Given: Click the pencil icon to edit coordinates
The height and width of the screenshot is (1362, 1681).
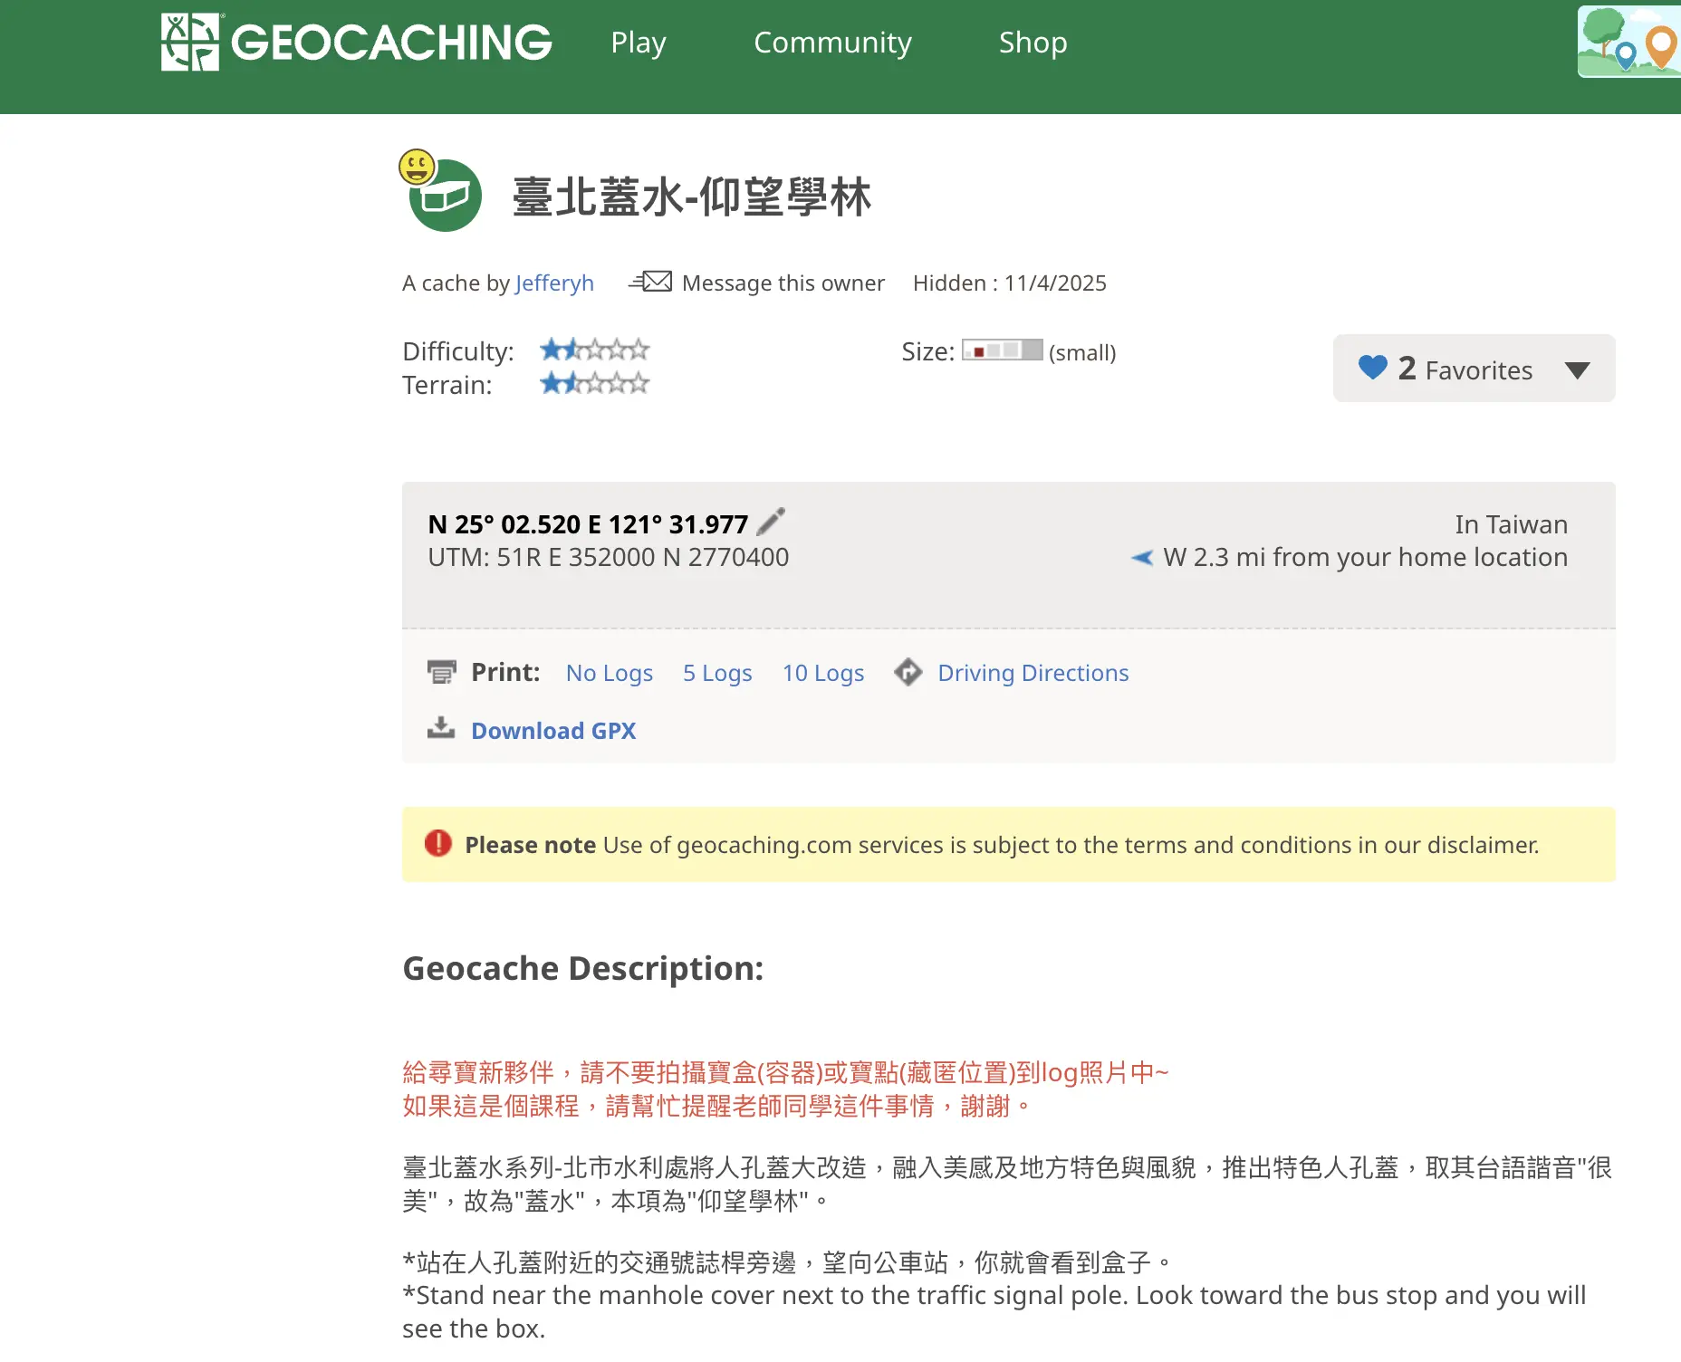Looking at the screenshot, I should click(x=771, y=522).
